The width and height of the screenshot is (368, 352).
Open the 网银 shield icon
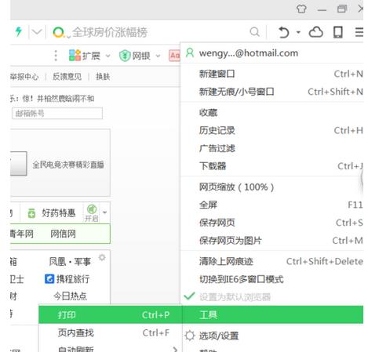[x=125, y=56]
